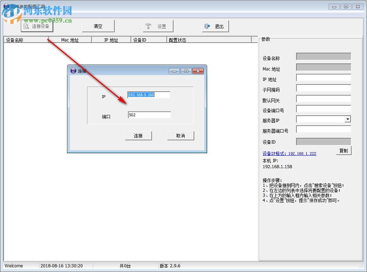
Task: Click the 连接设备 (Connect Device) magnifier icon
Action: click(27, 26)
